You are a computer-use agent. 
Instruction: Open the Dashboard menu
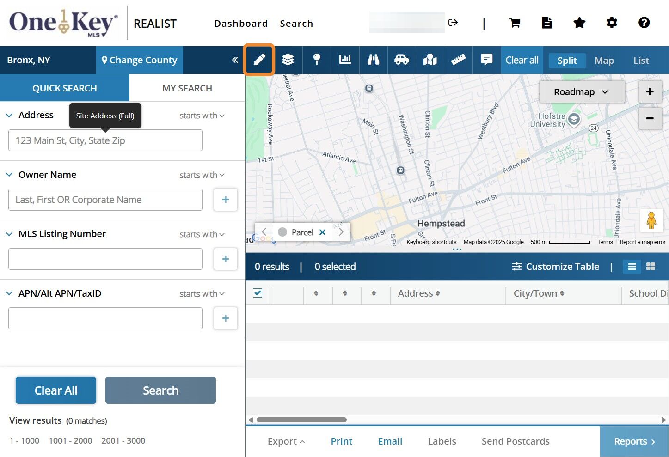(x=241, y=23)
